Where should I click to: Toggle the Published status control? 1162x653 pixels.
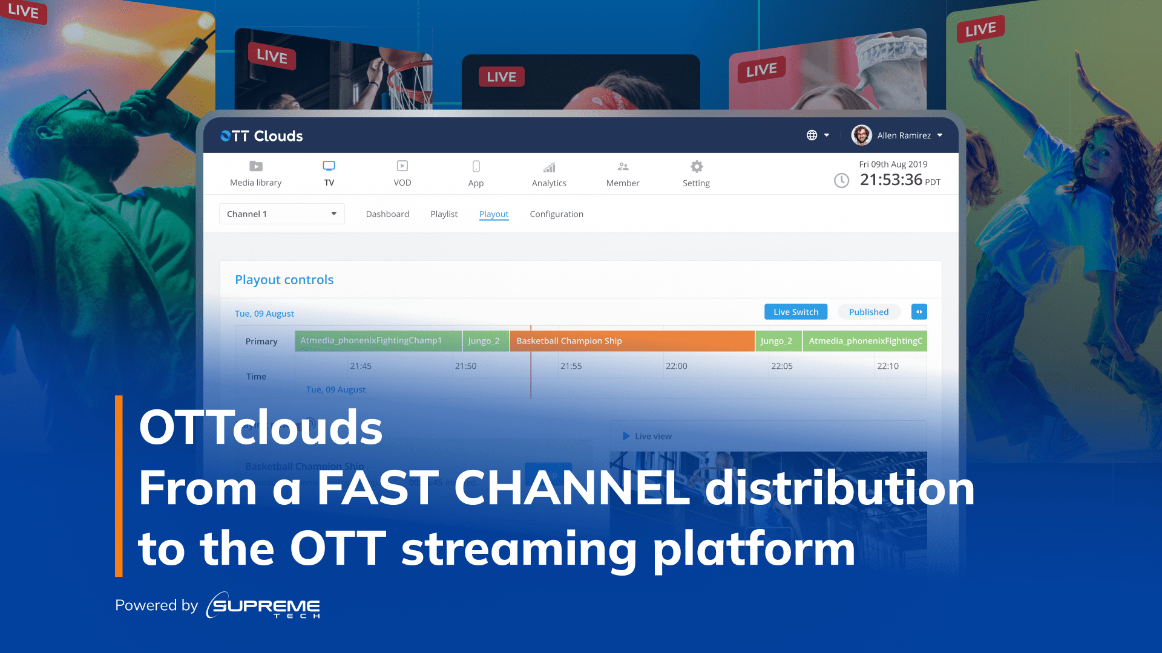(x=868, y=311)
